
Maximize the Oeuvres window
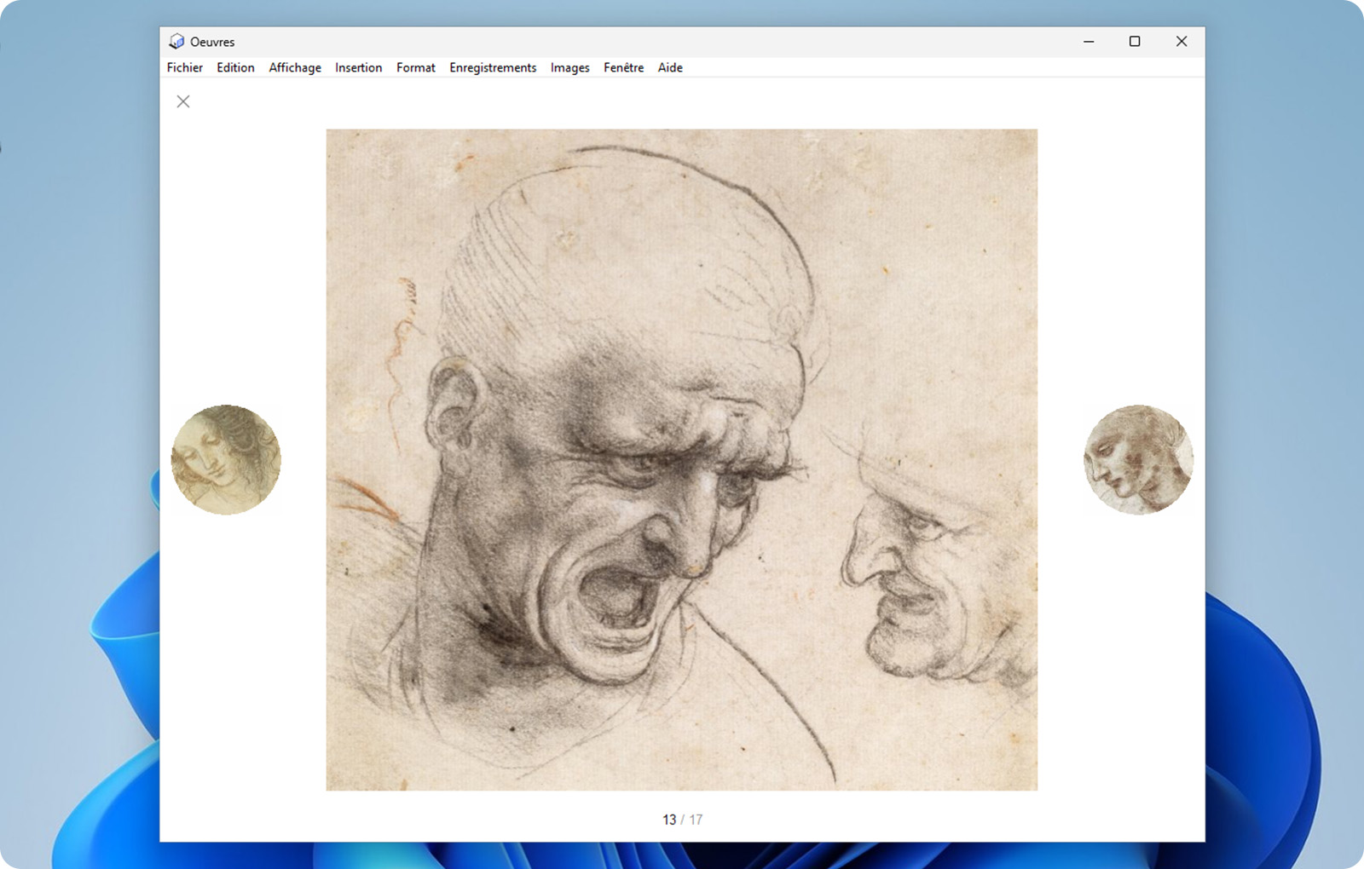coord(1135,41)
